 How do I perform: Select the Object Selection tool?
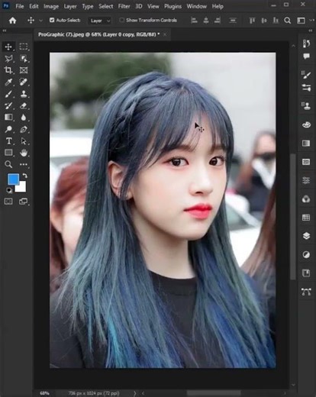tap(24, 59)
